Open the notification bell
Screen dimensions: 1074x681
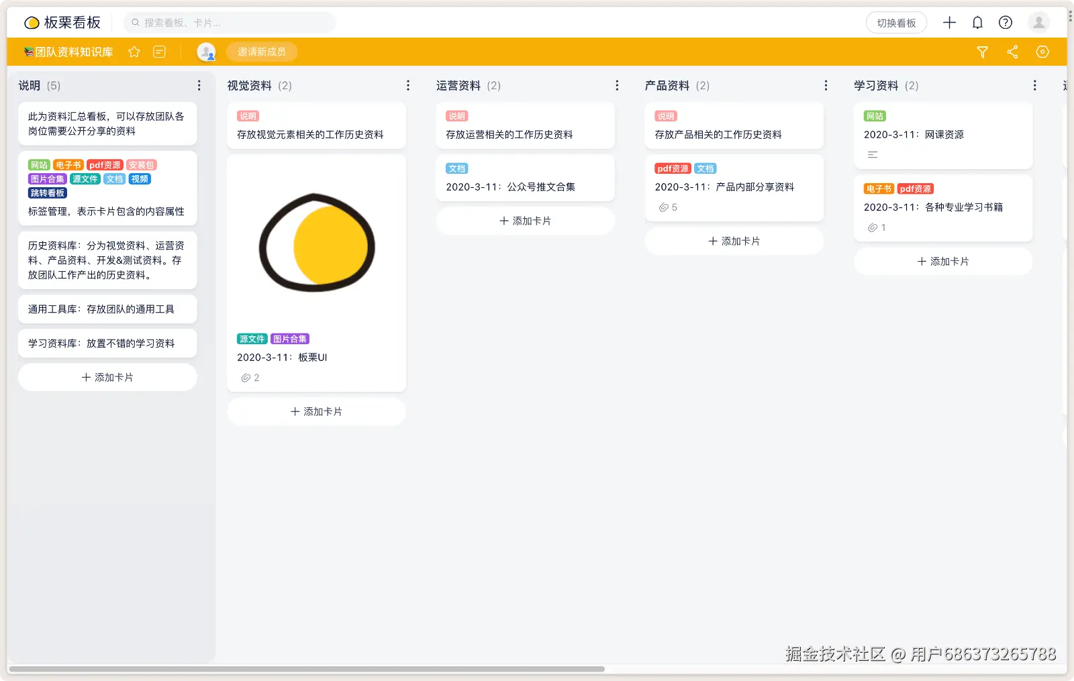click(977, 23)
